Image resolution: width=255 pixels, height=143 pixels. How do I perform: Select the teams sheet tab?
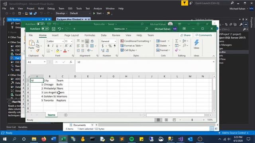click(x=51, y=115)
